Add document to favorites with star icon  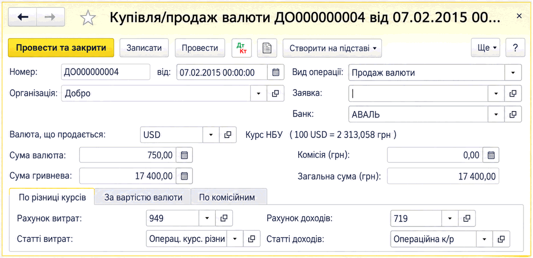[x=88, y=17]
